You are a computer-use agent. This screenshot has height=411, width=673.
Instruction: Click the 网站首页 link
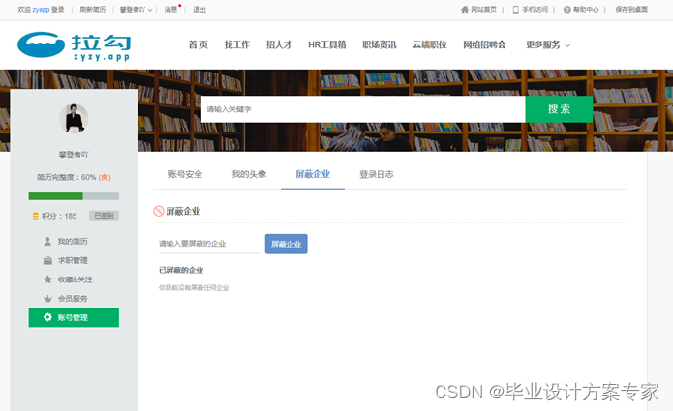pos(483,10)
